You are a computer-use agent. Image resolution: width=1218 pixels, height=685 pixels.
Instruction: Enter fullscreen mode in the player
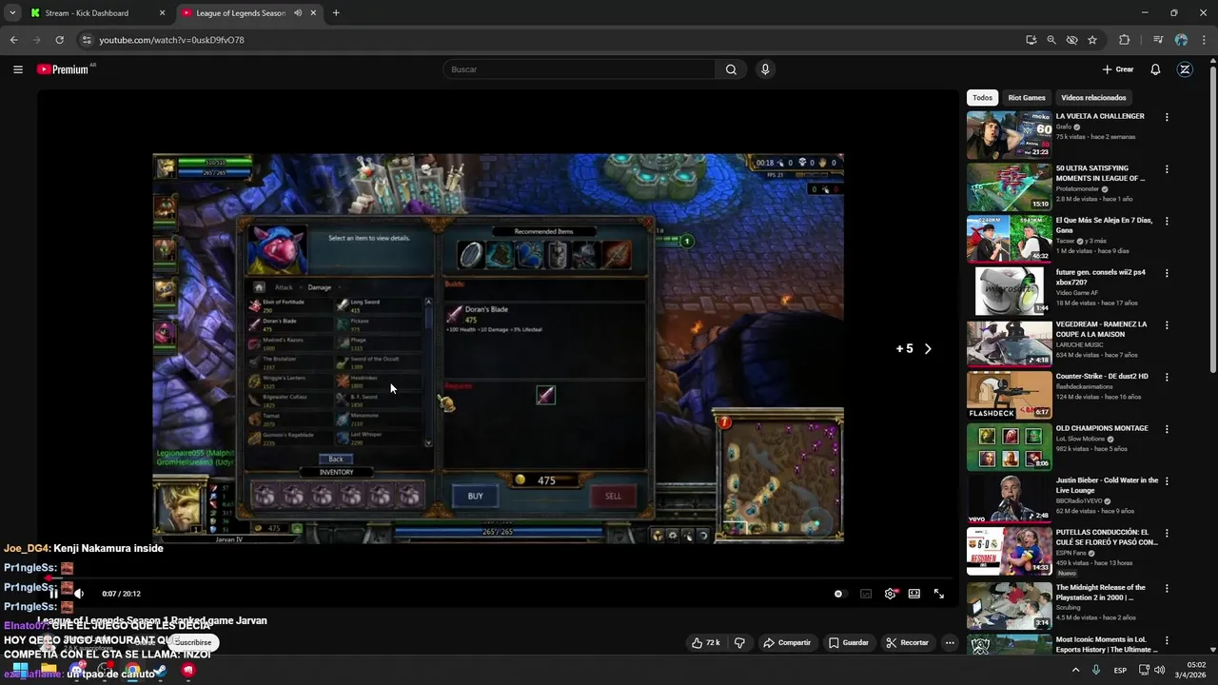[x=939, y=594]
